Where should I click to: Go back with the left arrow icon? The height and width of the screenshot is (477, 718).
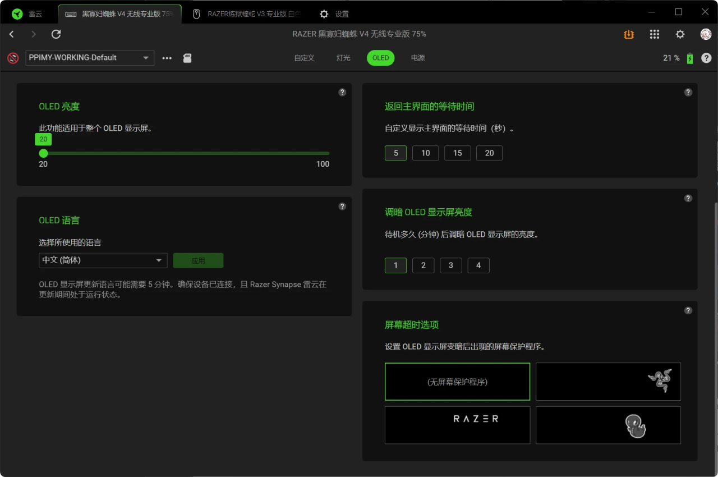point(12,34)
